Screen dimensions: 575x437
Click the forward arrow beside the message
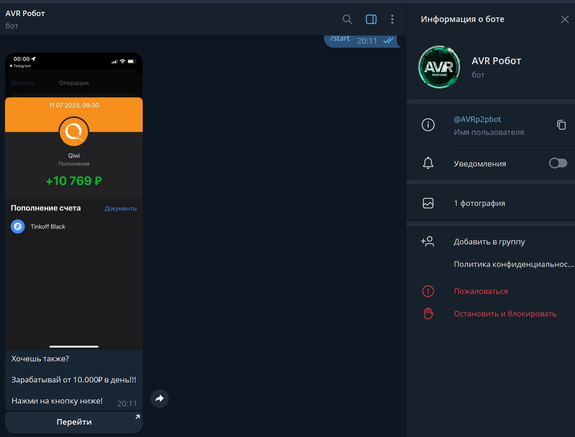coord(160,398)
